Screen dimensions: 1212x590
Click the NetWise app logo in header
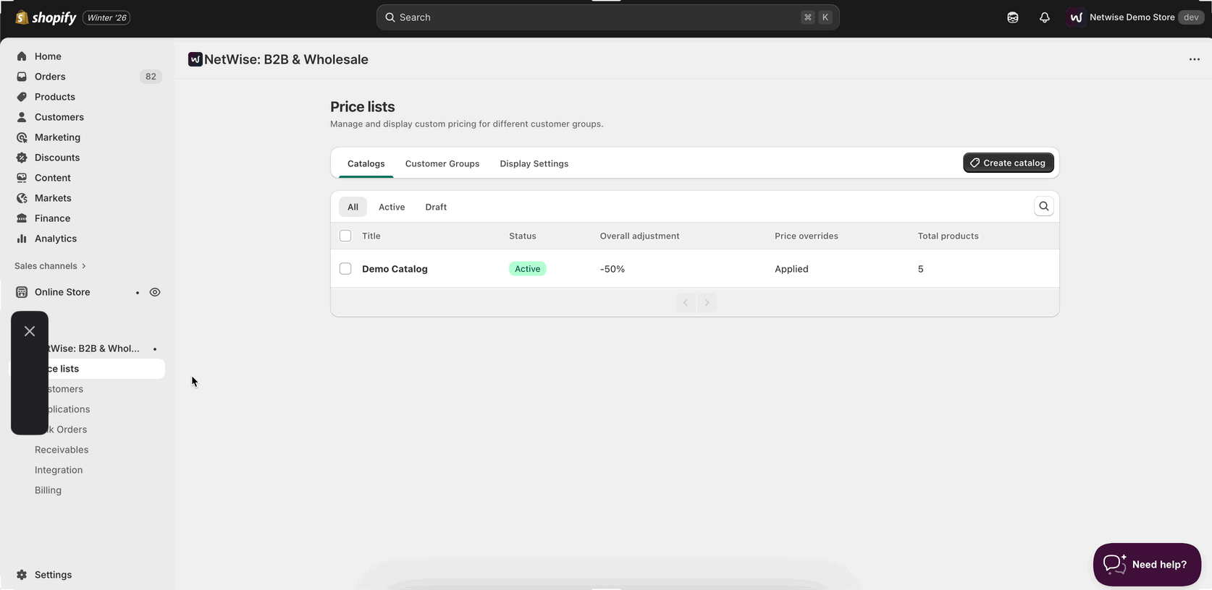point(195,59)
